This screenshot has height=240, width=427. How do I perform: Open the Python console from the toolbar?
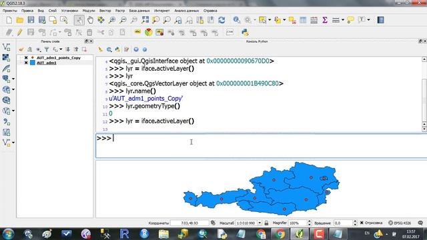(x=245, y=33)
